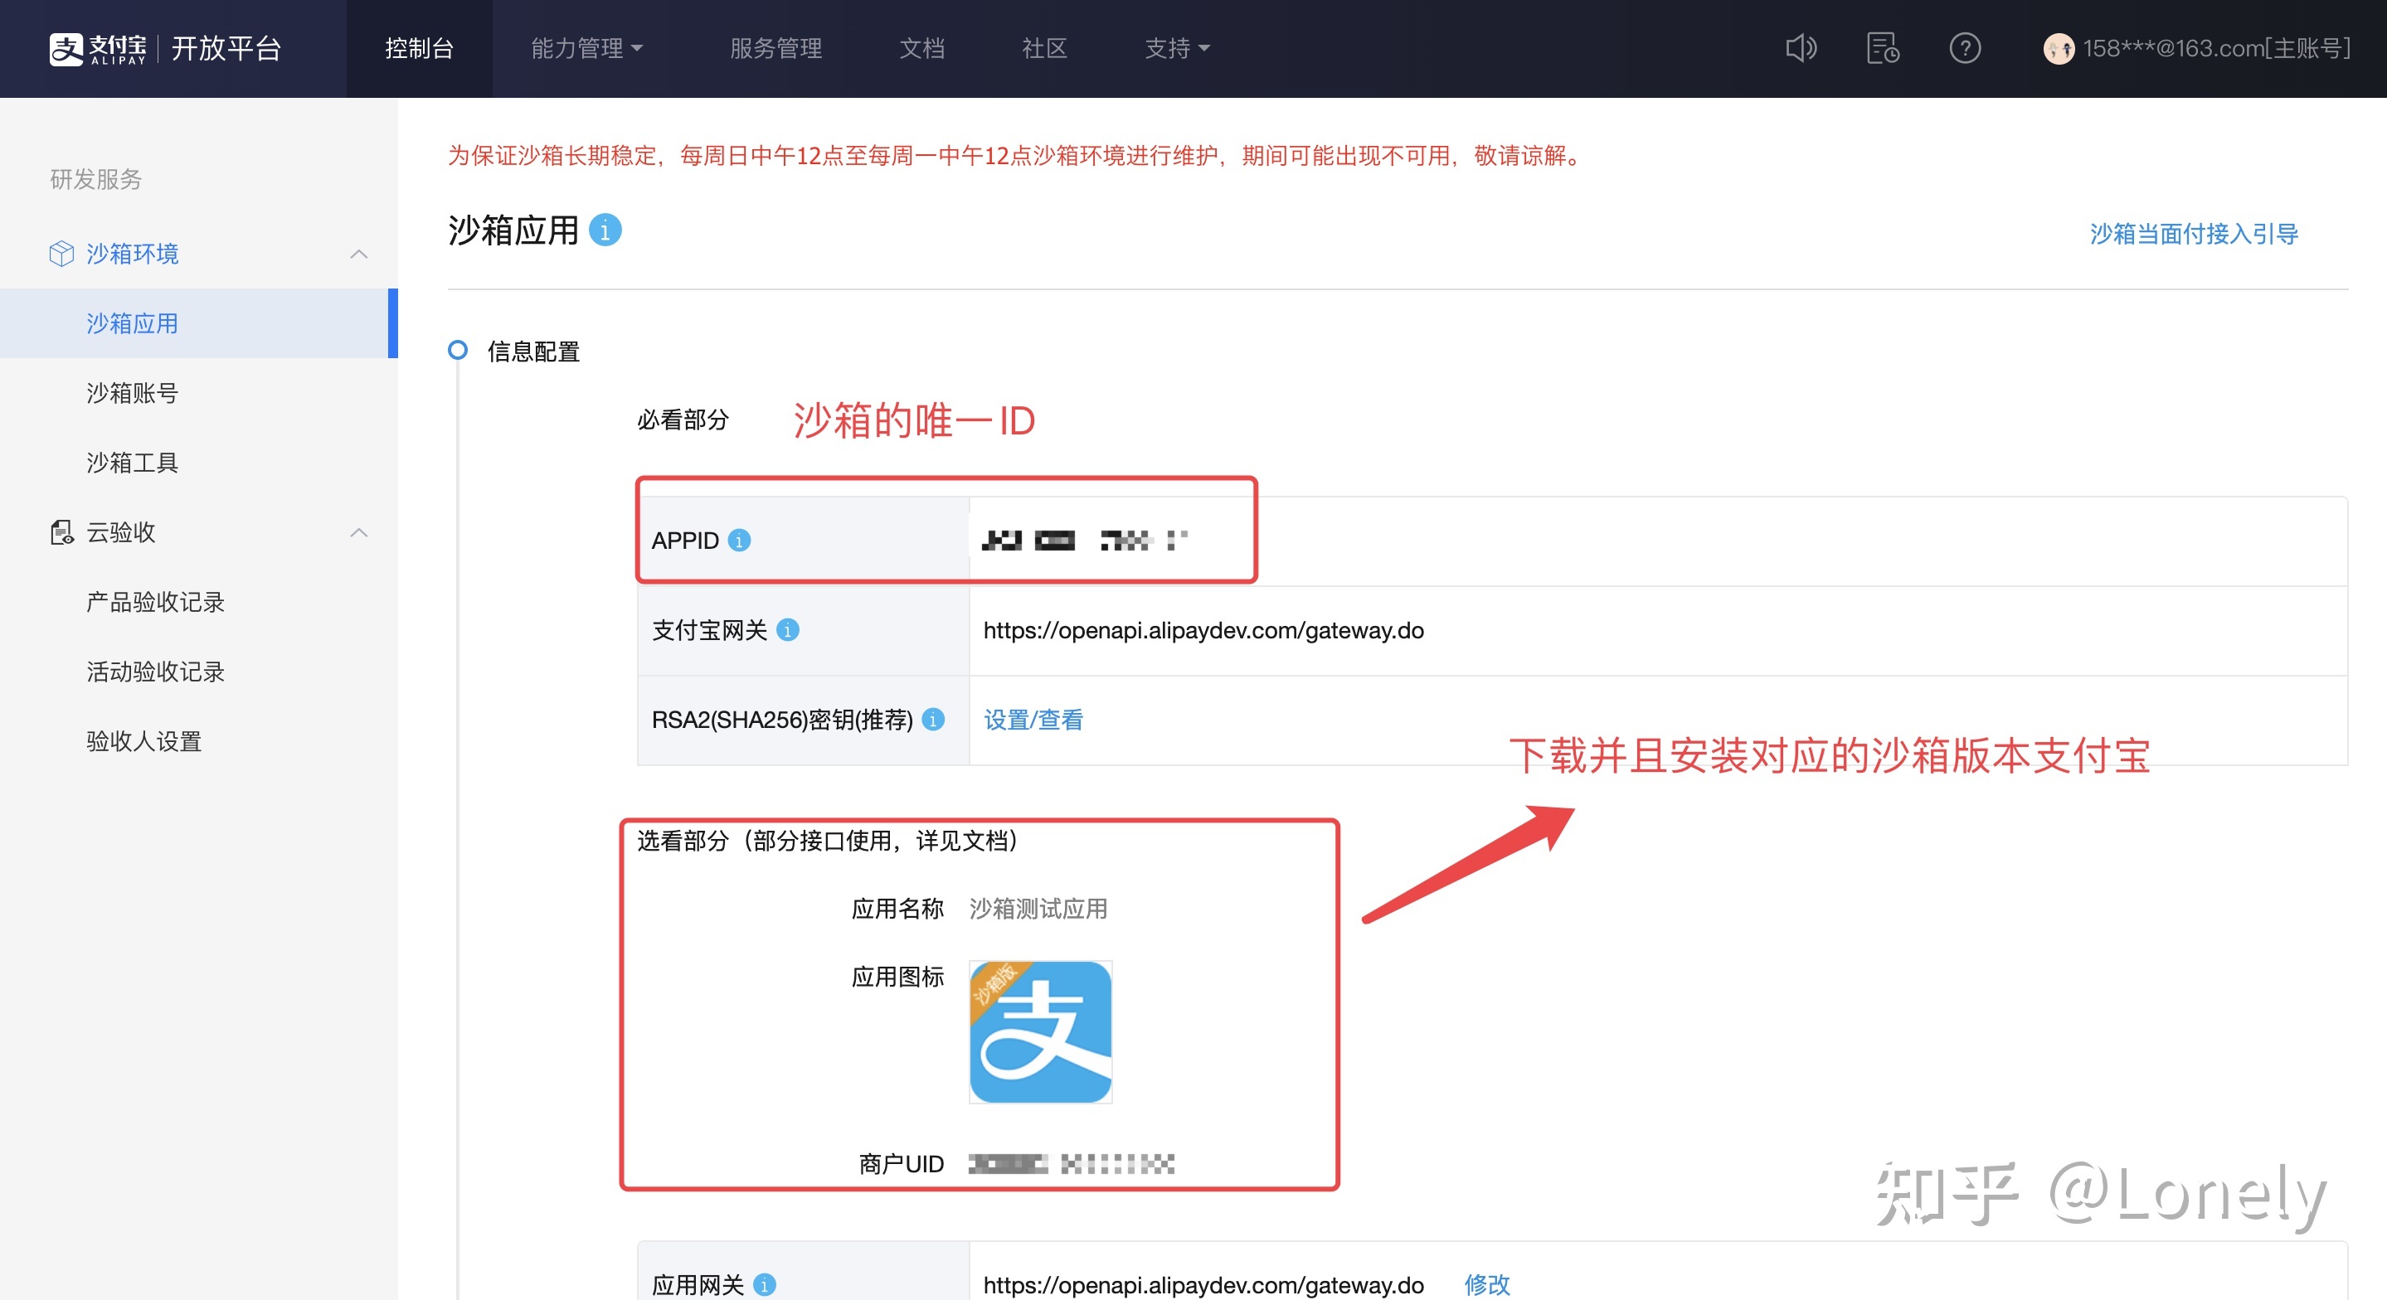Click the 应用网关 gateway URL text
The width and height of the screenshot is (2387, 1300).
1203,1285
